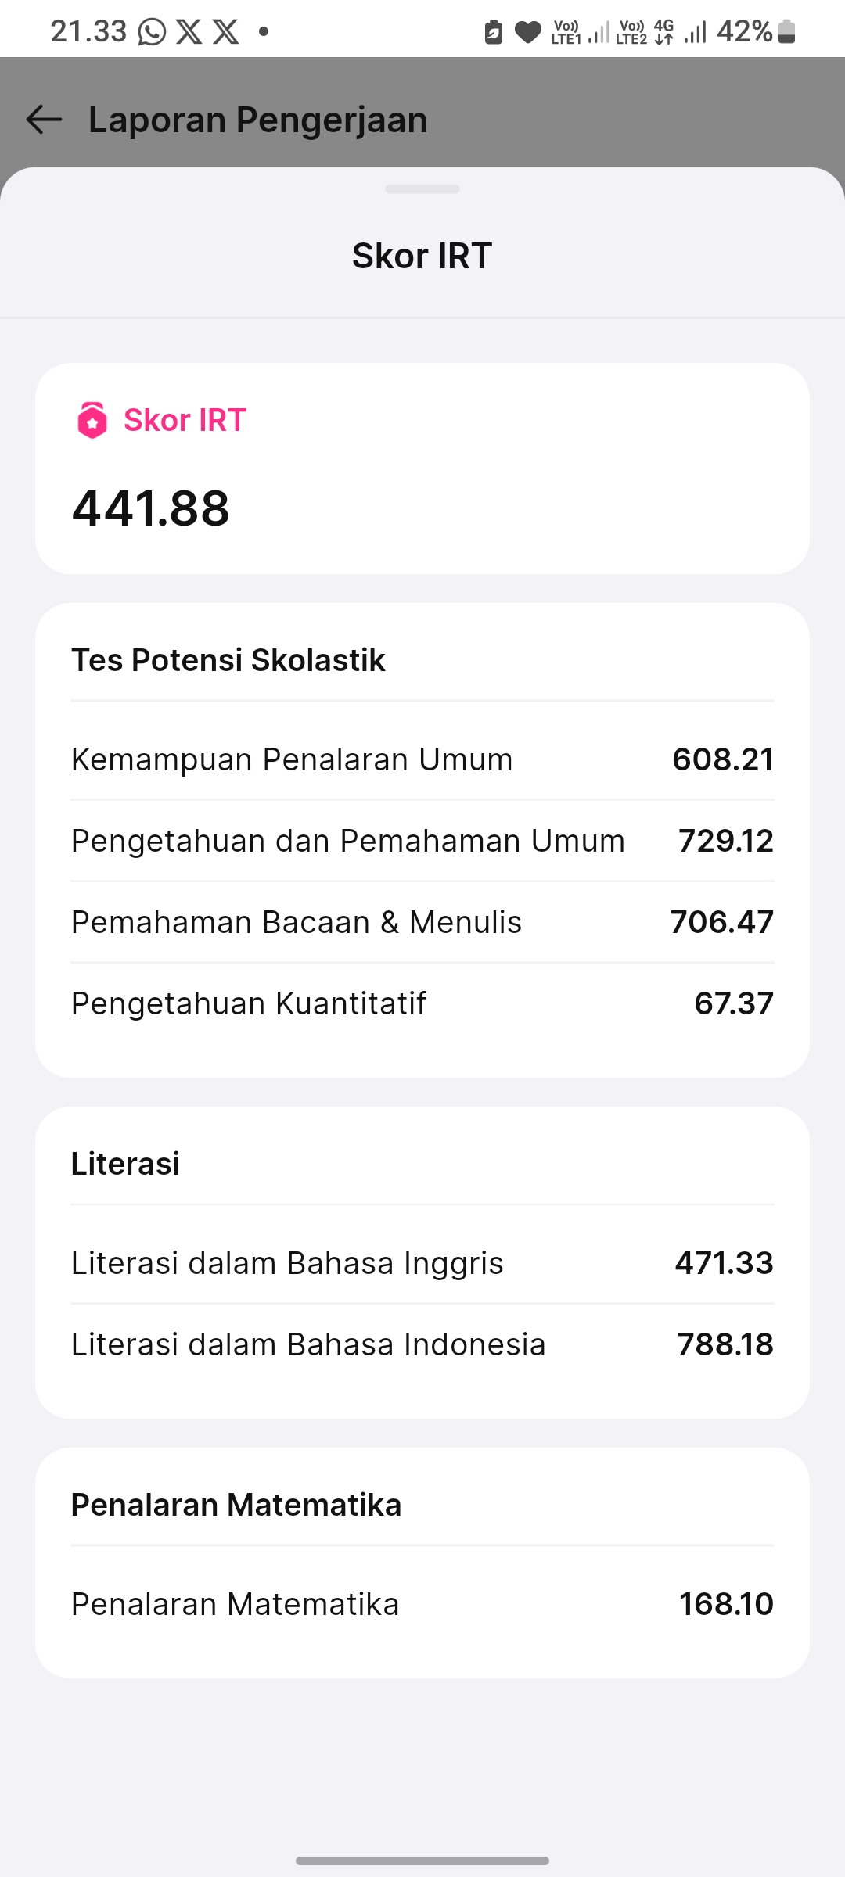
Task: Tap the Laporan Pengerjaan header title
Action: pos(258,120)
